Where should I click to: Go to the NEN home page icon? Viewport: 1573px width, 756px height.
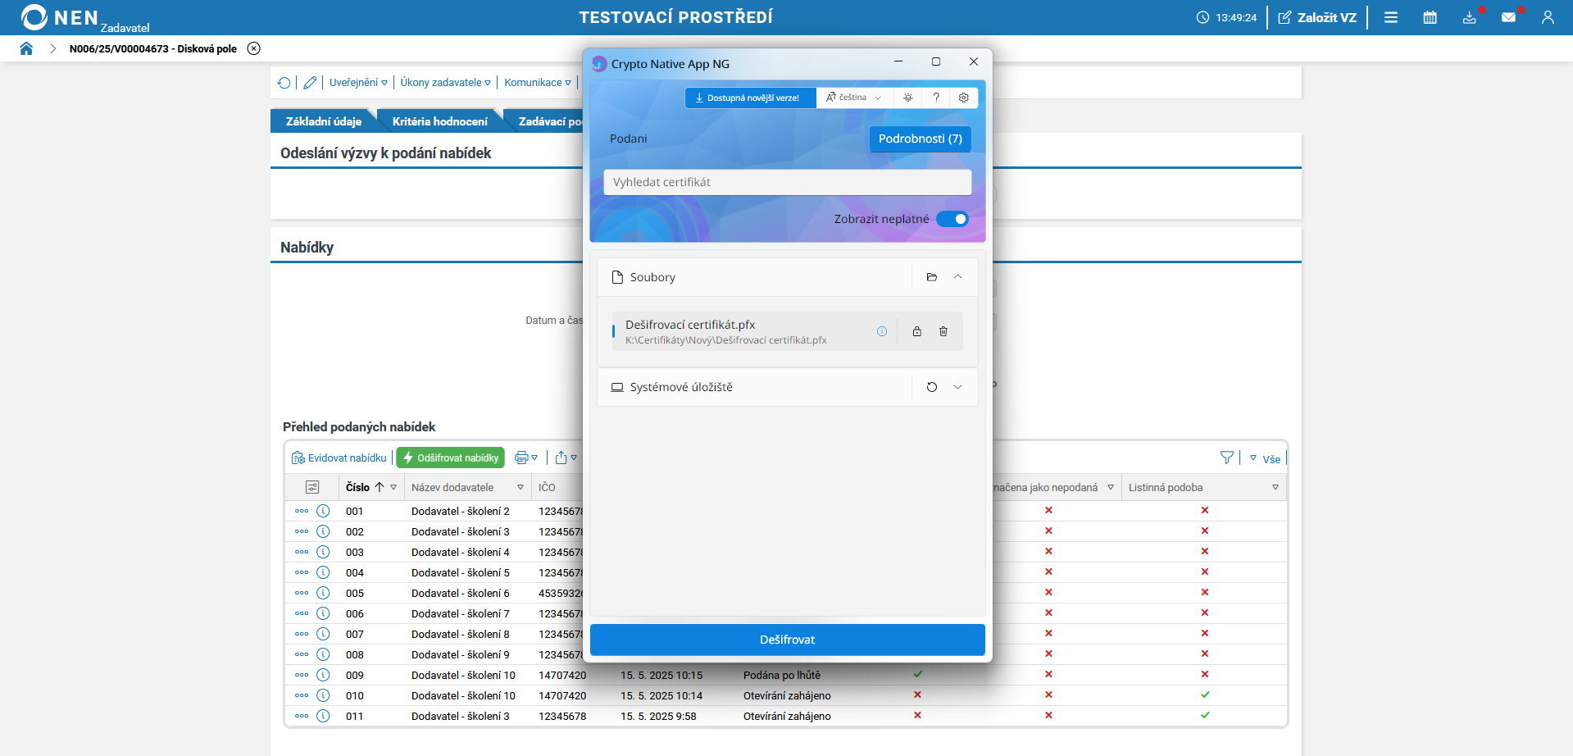pos(26,48)
